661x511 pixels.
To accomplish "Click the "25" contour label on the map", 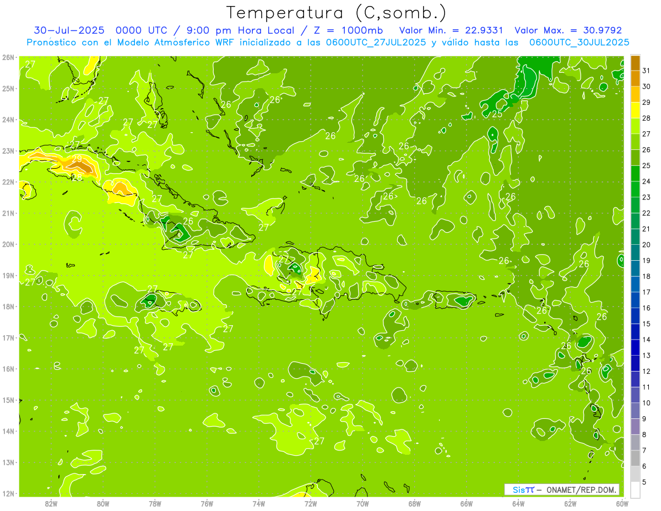I will pyautogui.click(x=497, y=114).
